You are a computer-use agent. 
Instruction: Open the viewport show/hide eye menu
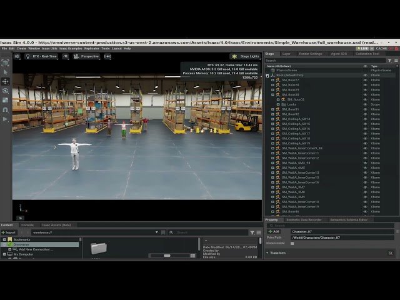[66, 56]
